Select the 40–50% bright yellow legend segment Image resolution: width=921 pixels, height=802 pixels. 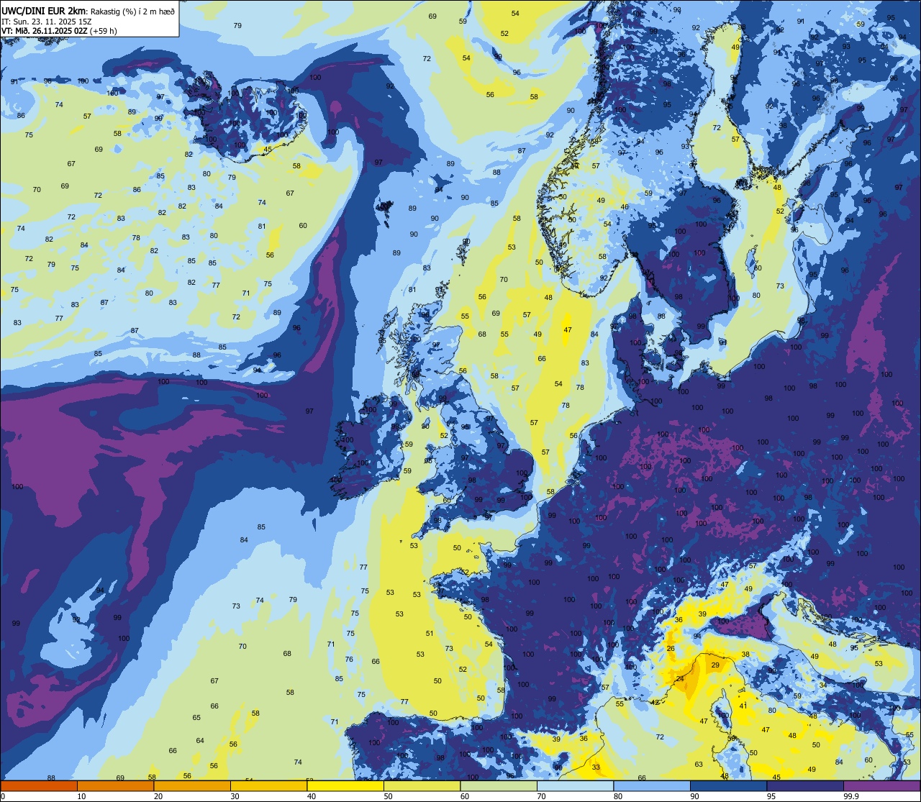(345, 785)
